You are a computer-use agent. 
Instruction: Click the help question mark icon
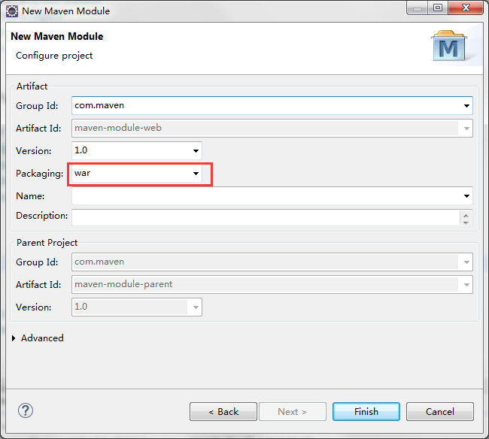[x=26, y=410]
